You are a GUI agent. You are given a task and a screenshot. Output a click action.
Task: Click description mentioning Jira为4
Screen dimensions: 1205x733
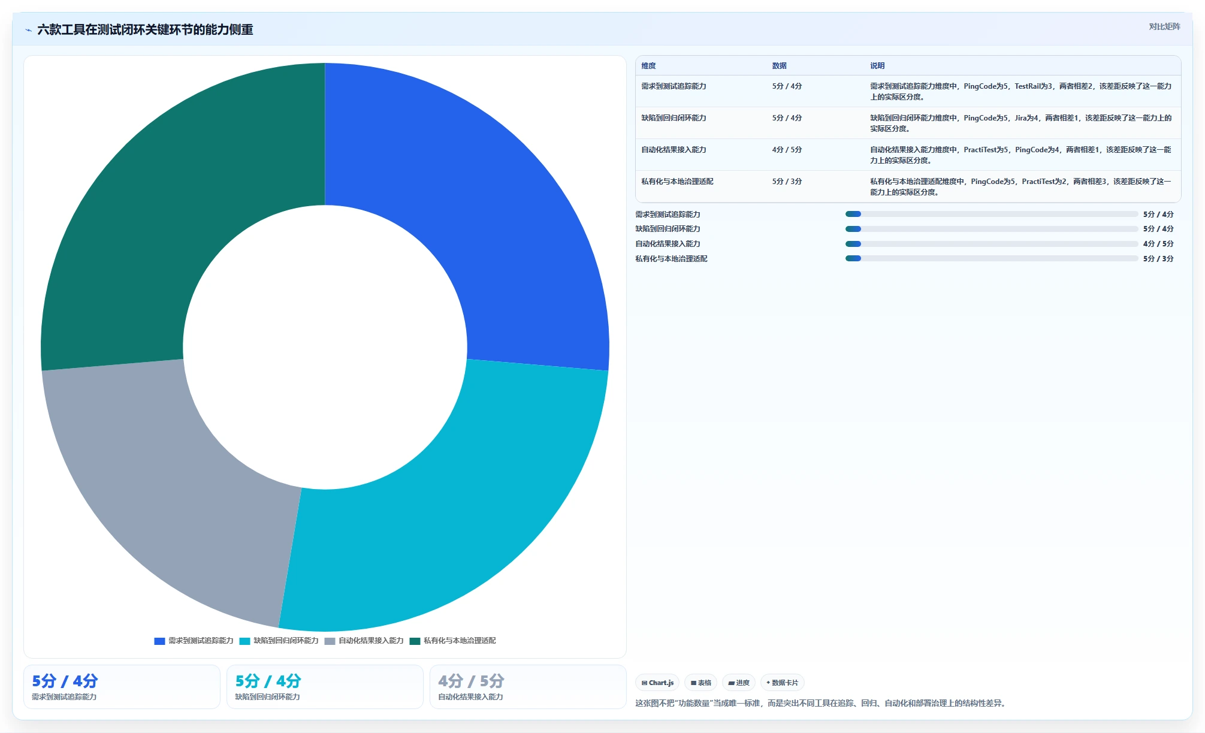pyautogui.click(x=1021, y=123)
